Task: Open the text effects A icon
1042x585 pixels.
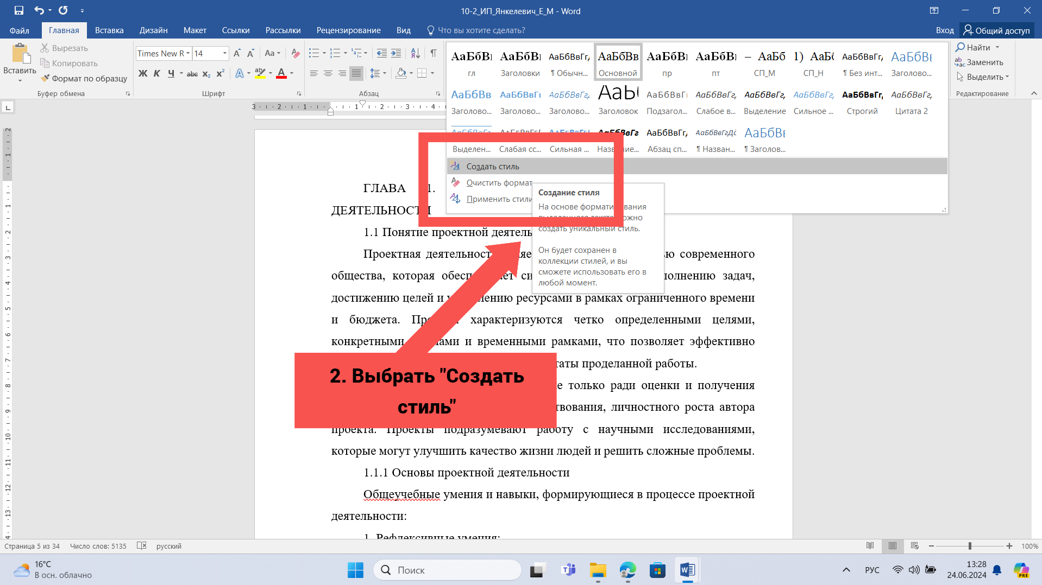Action: [240, 73]
